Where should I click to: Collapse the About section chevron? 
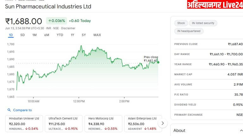241,131
